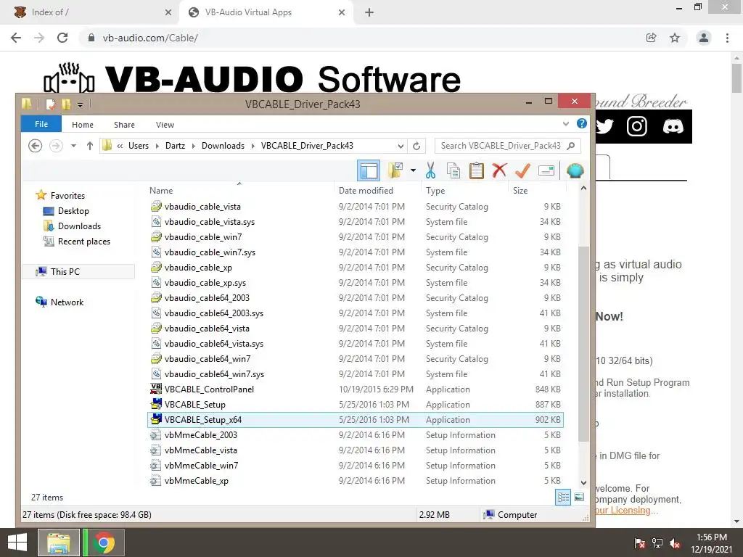Close the VB-Audio Virtual Apps tab
This screenshot has height=557, width=743.
tap(342, 13)
